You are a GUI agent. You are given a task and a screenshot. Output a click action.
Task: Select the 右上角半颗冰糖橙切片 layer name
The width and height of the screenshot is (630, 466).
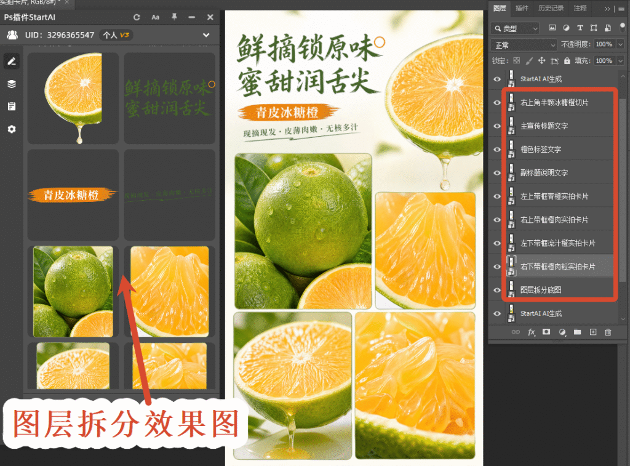click(x=554, y=103)
